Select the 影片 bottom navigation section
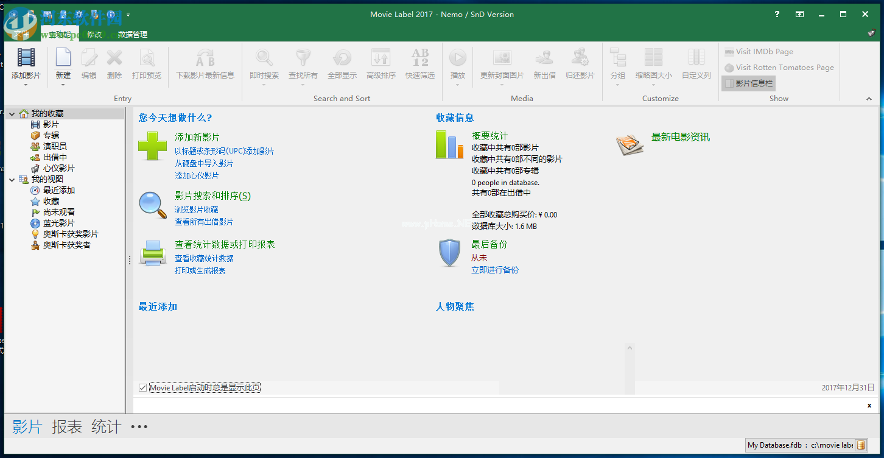The width and height of the screenshot is (884, 458). click(27, 427)
